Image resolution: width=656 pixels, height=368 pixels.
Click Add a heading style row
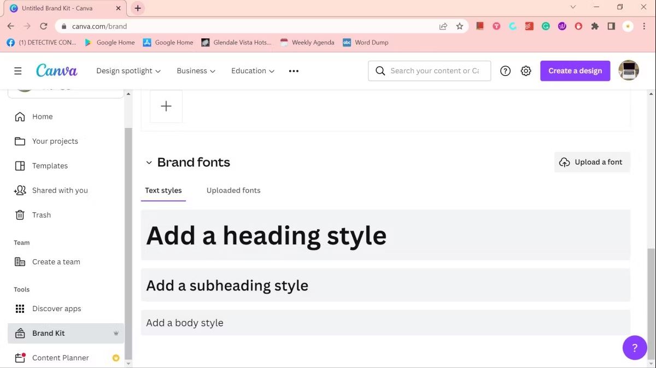click(x=385, y=235)
